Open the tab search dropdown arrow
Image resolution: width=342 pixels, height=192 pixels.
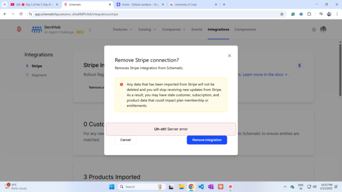tap(5, 5)
